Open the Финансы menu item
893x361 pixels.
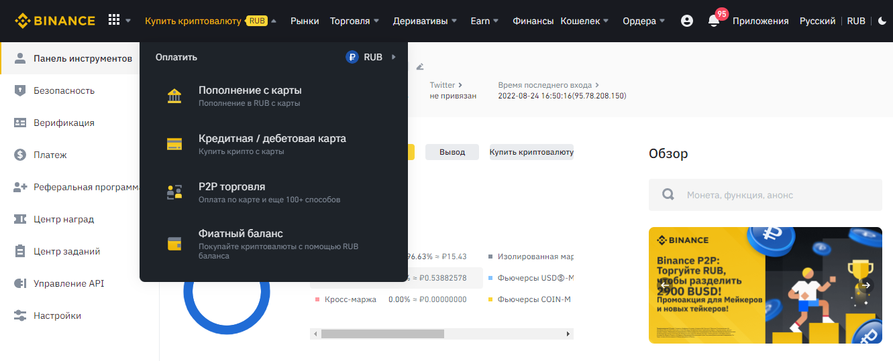pos(533,21)
